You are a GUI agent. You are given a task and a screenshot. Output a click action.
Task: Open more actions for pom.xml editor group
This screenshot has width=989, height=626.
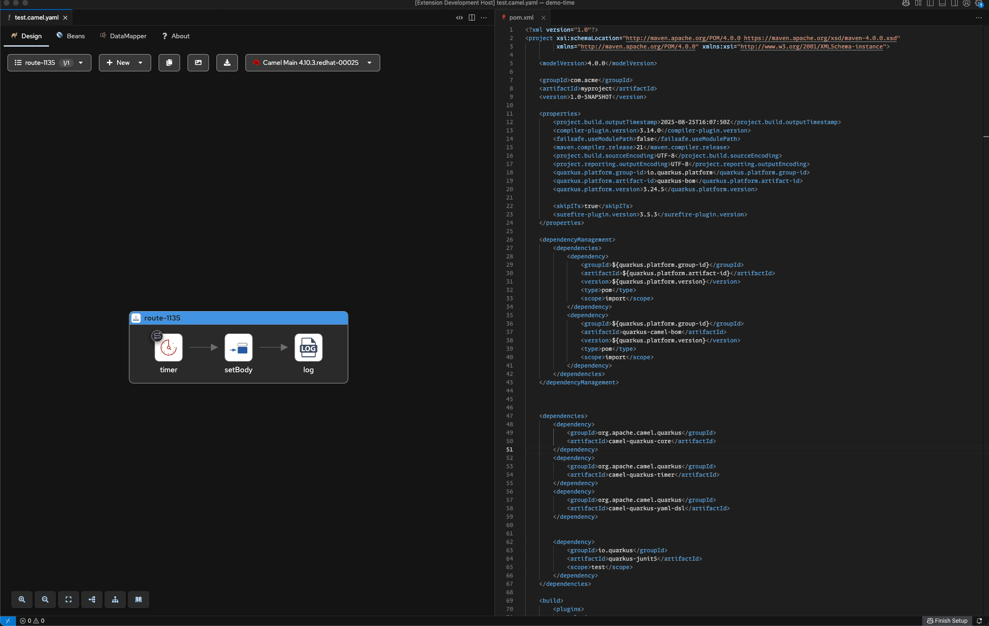pyautogui.click(x=979, y=18)
